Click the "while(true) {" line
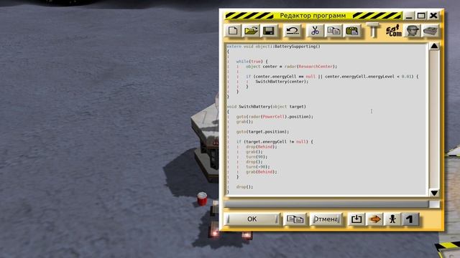Image resolution: width=460 pixels, height=258 pixels. pos(252,62)
